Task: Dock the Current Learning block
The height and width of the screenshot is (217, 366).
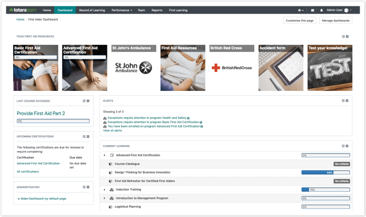Action: tap(343, 146)
